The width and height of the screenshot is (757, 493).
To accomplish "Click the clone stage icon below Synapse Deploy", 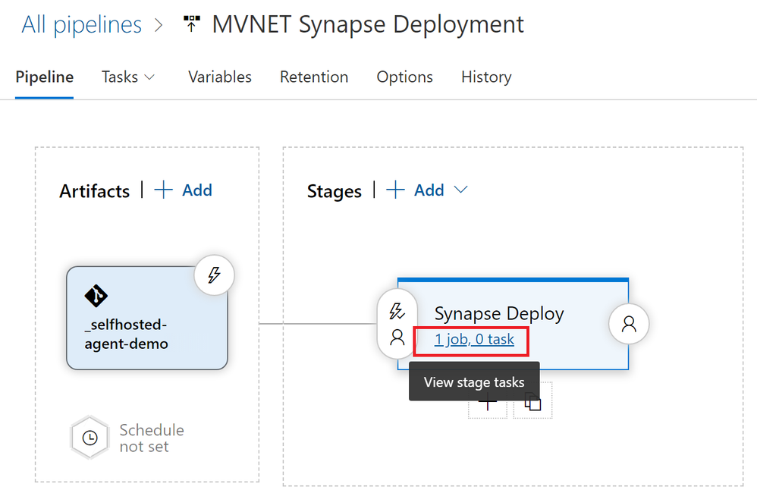I will point(533,404).
